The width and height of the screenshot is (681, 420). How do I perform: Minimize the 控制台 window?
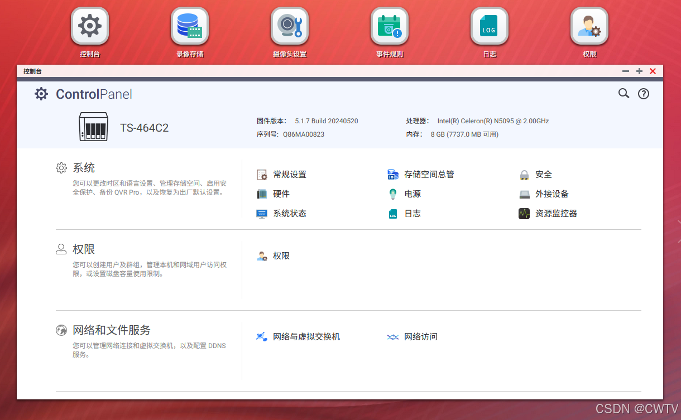pos(626,71)
